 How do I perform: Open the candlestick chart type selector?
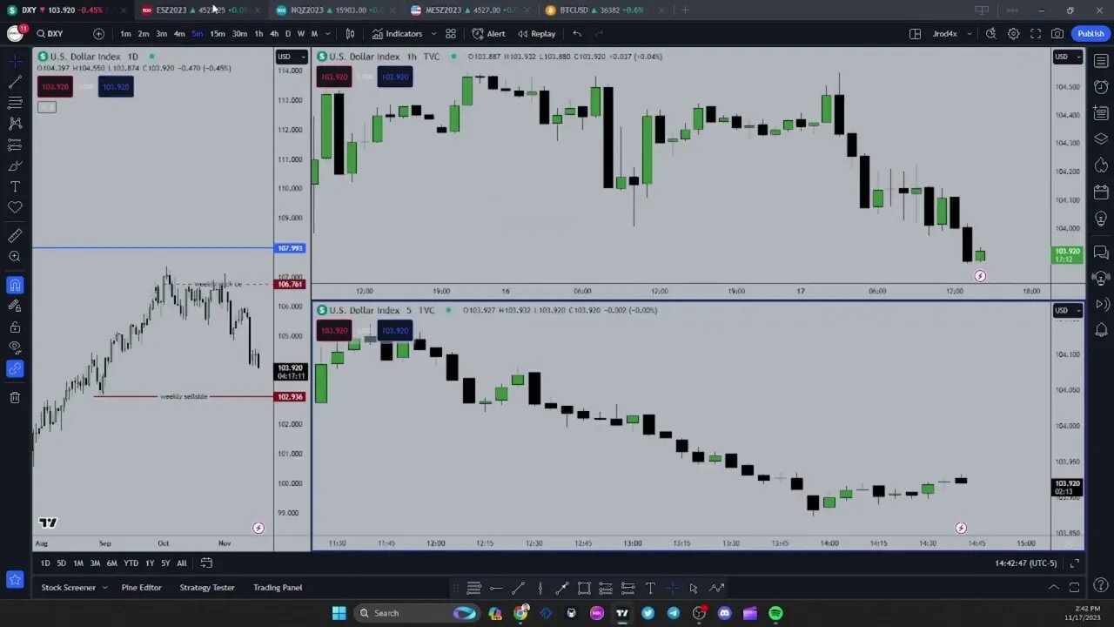350,34
